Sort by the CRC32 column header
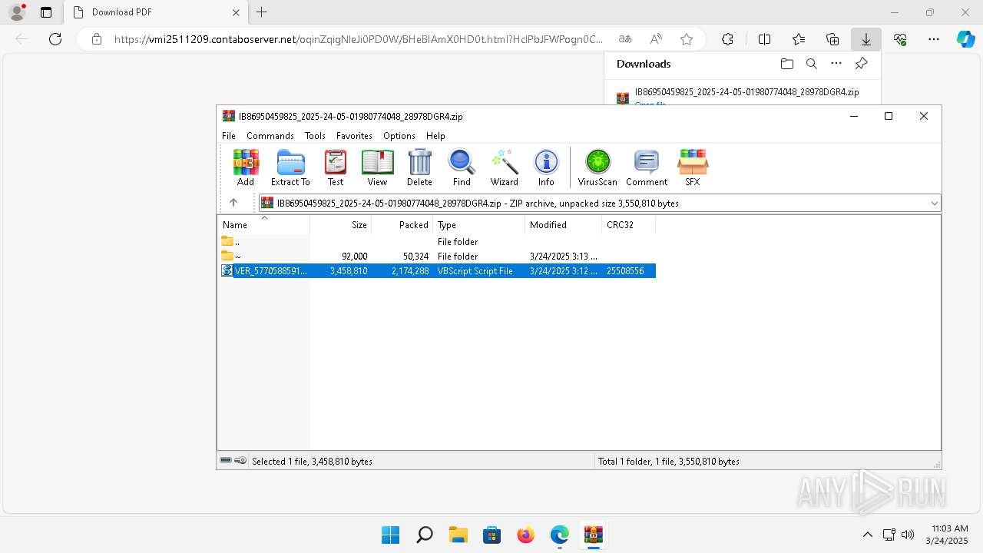 click(x=629, y=225)
